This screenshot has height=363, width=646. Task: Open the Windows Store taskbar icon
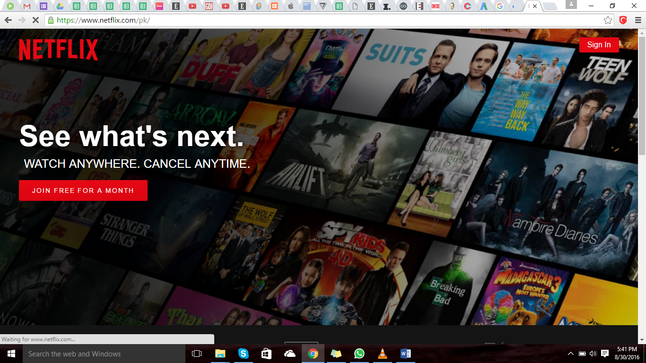266,354
